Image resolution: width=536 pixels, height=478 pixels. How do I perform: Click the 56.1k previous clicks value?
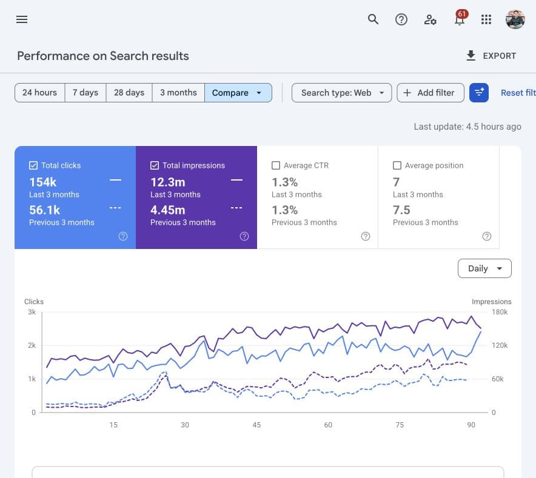click(x=45, y=210)
